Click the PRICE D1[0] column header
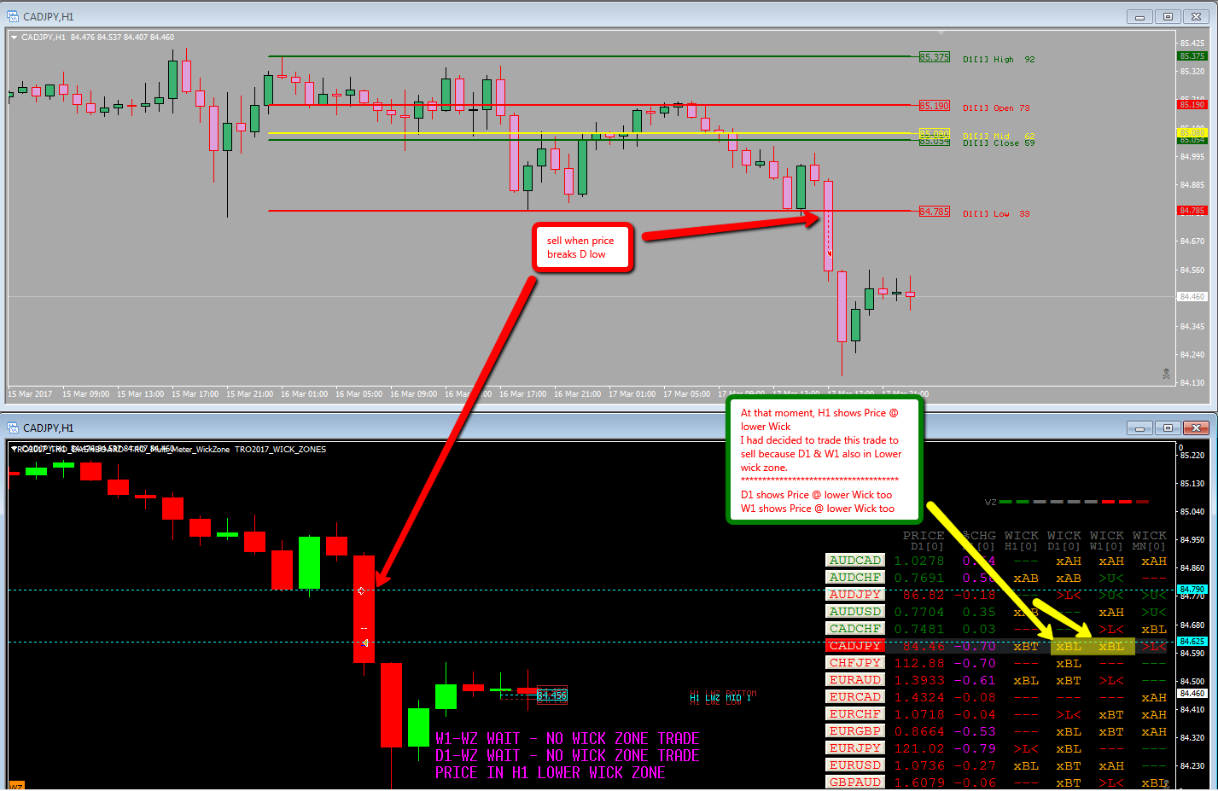1218x791 pixels. click(x=924, y=541)
